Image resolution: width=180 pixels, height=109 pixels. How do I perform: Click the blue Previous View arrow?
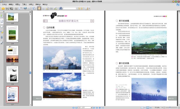click(100, 108)
